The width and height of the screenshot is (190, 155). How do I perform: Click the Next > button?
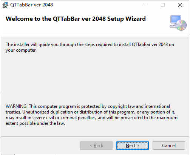pyautogui.click(x=133, y=146)
